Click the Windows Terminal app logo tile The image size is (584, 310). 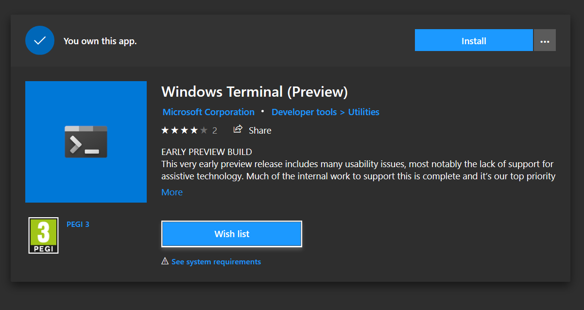(x=86, y=142)
